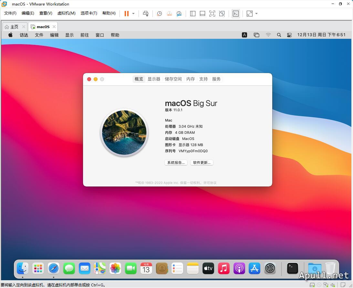Switch to the 显示器 tab
Screen dimensions: 353x288
coord(154,79)
